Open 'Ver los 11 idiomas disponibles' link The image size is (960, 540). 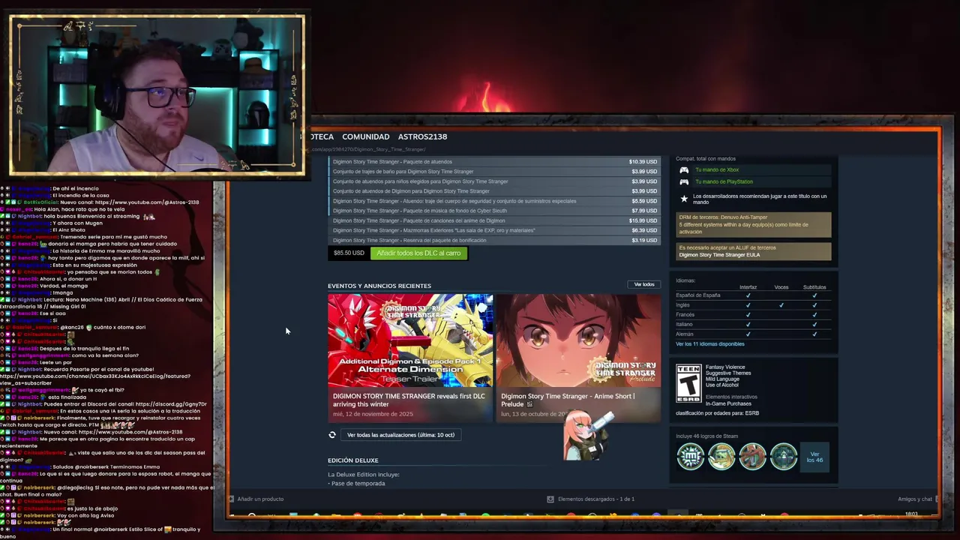pyautogui.click(x=709, y=344)
